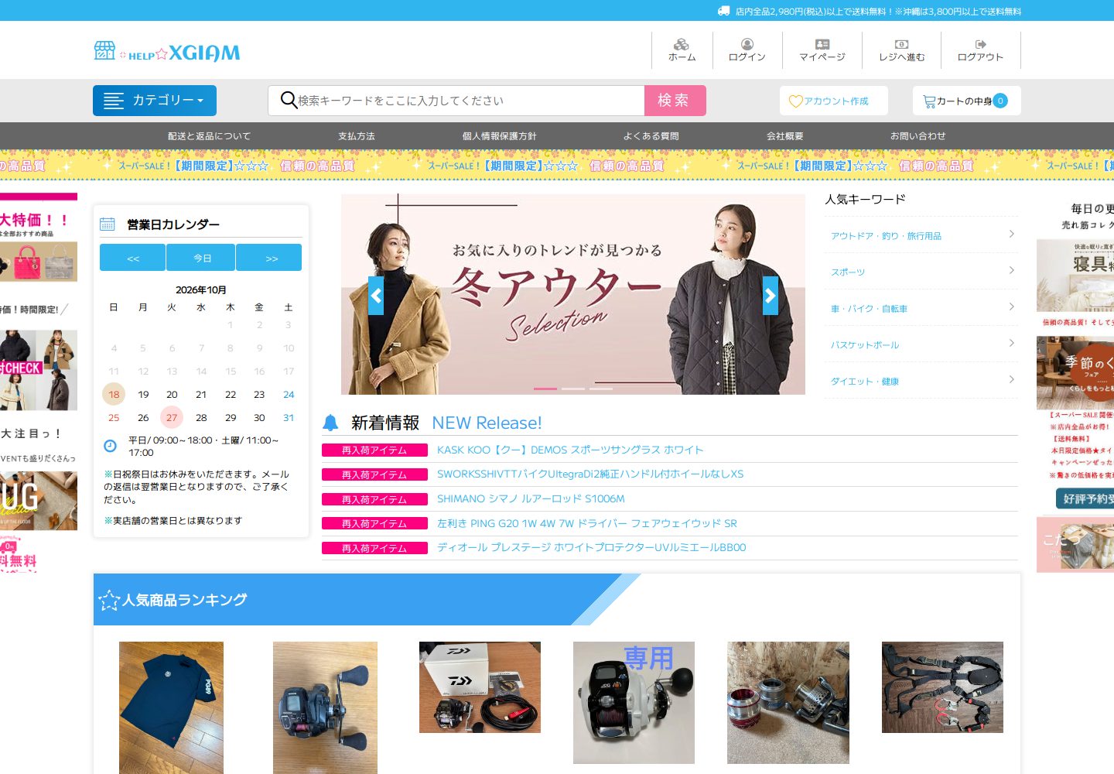Click the clock icon by business hours
Image resolution: width=1114 pixels, height=774 pixels.
click(x=110, y=445)
